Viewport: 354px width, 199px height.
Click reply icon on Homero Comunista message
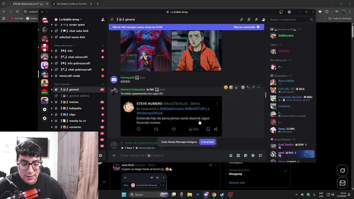tap(248, 87)
